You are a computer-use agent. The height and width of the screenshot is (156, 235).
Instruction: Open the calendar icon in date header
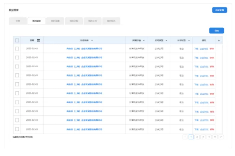coord(38,40)
